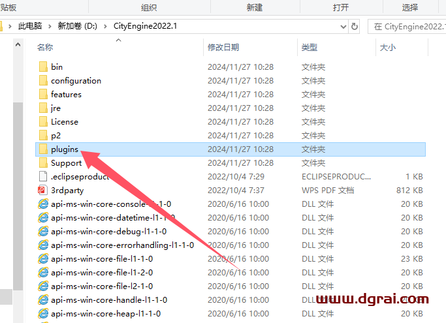This screenshot has width=446, height=323.
Task: Go to 新加卷 (D:) in the address bar
Action: [x=77, y=26]
